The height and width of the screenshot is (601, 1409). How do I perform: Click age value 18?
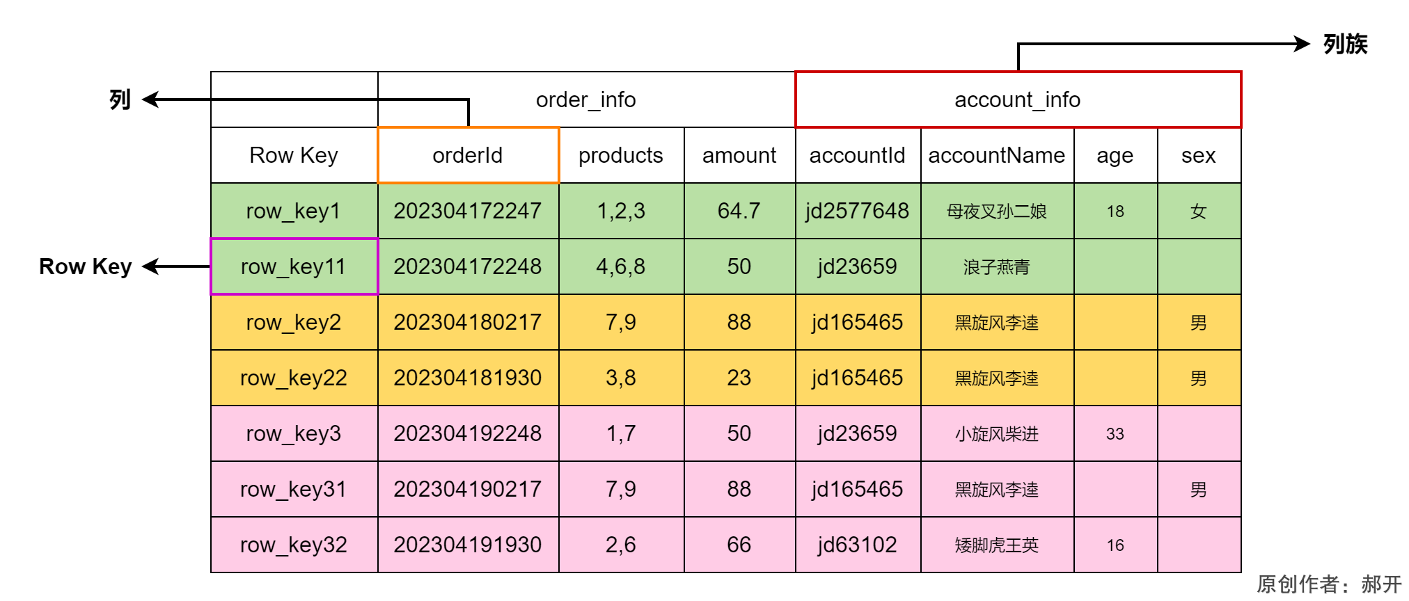(1115, 211)
